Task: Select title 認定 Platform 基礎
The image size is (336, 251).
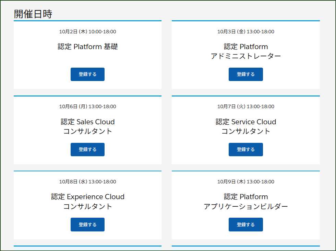Action: [88, 47]
